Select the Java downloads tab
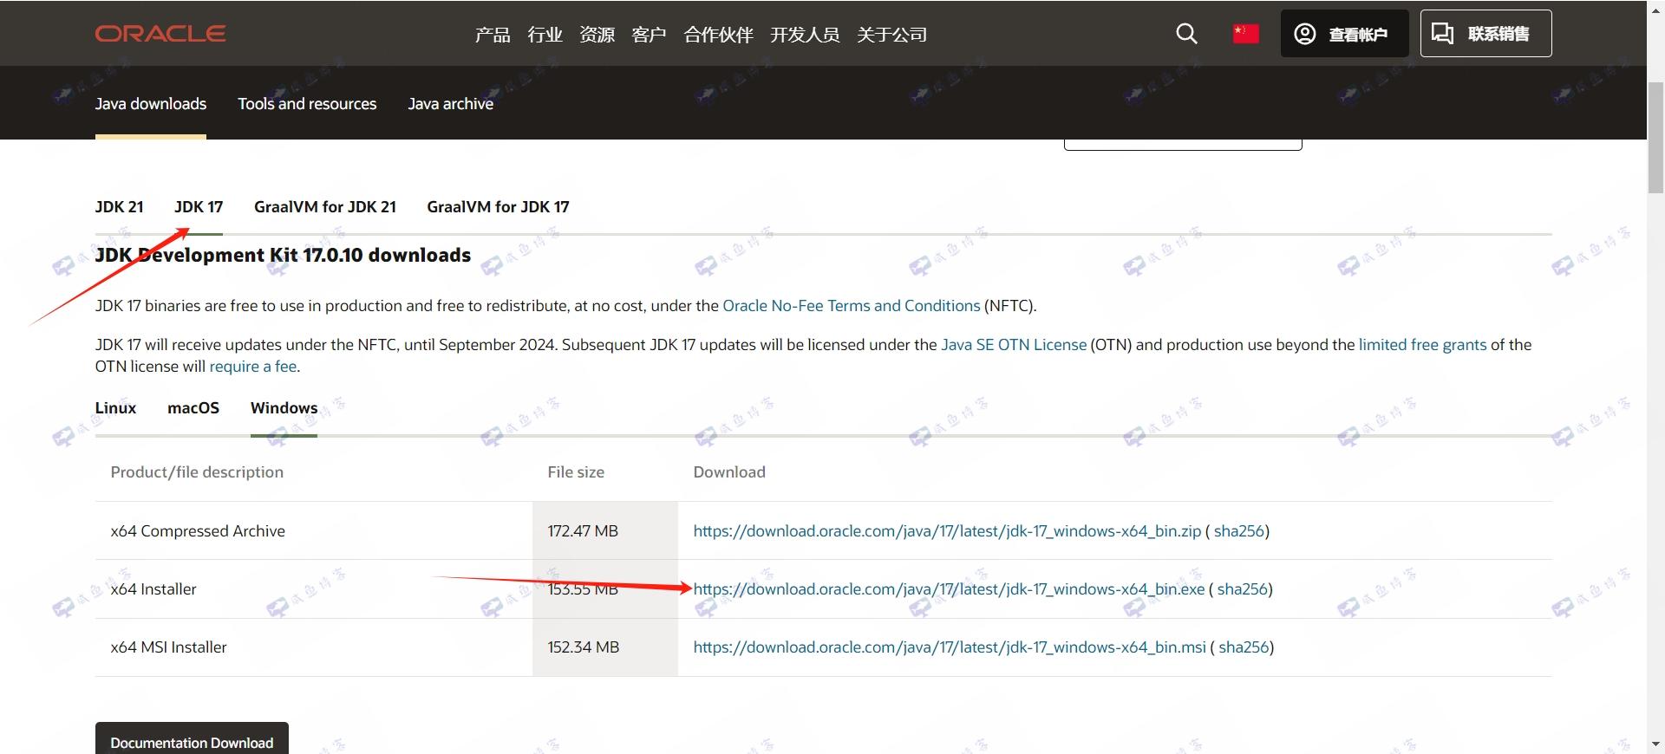The image size is (1665, 754). 151,104
